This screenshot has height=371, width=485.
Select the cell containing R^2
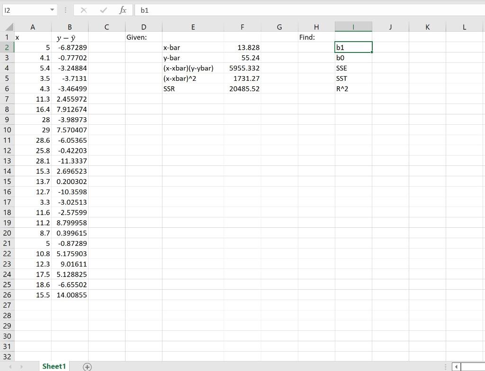click(x=353, y=88)
